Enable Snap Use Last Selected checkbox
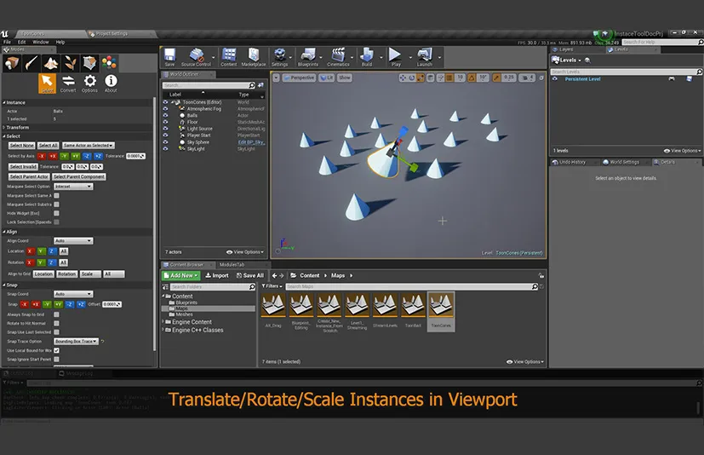Viewport: 704px width, 455px height. tap(56, 332)
